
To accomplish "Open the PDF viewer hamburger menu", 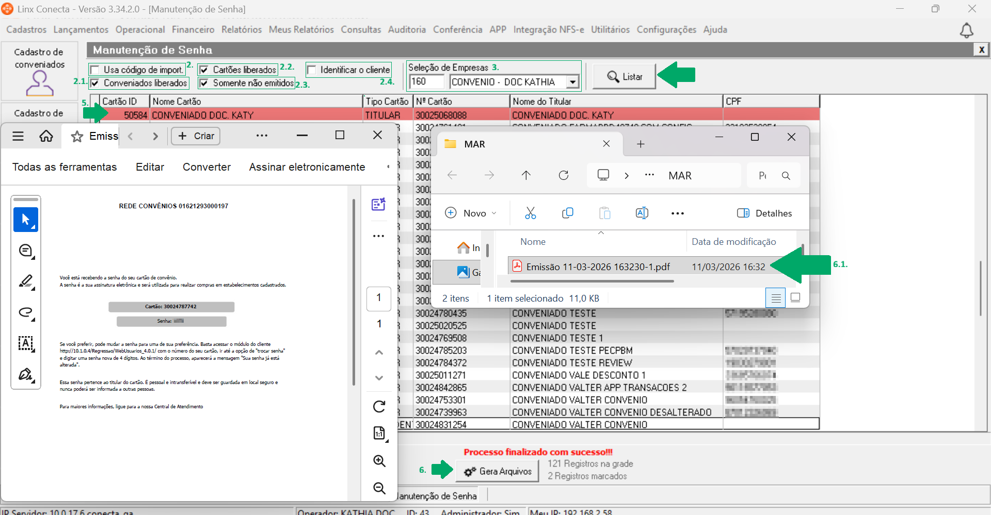I will tap(18, 136).
